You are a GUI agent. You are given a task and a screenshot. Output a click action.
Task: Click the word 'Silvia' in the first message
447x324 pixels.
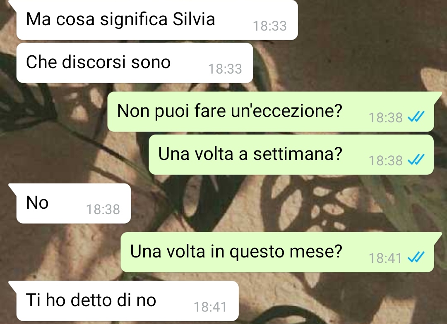tap(194, 19)
